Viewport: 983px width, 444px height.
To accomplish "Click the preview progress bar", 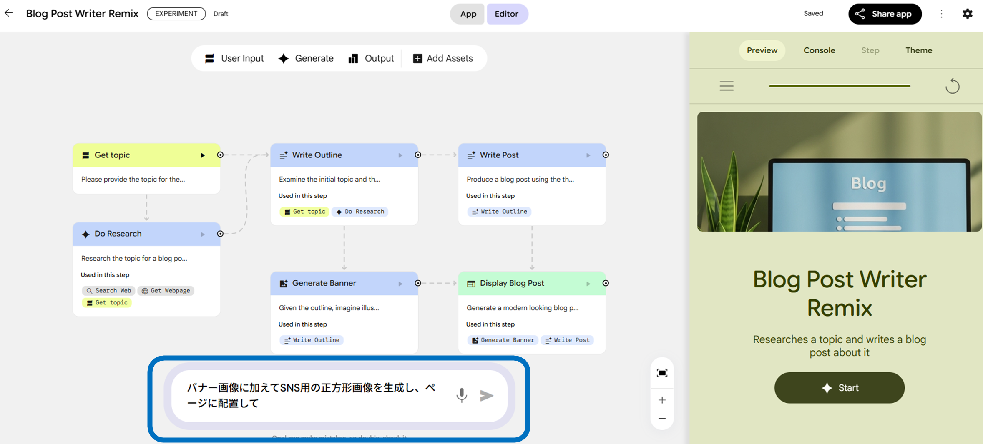I will (840, 86).
